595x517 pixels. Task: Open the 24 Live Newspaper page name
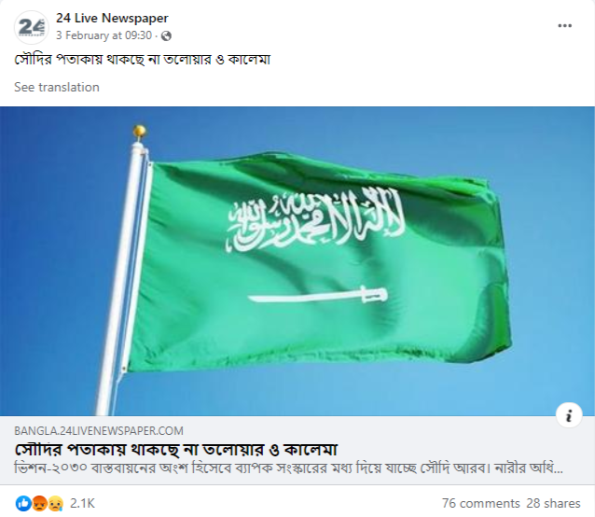click(x=112, y=19)
